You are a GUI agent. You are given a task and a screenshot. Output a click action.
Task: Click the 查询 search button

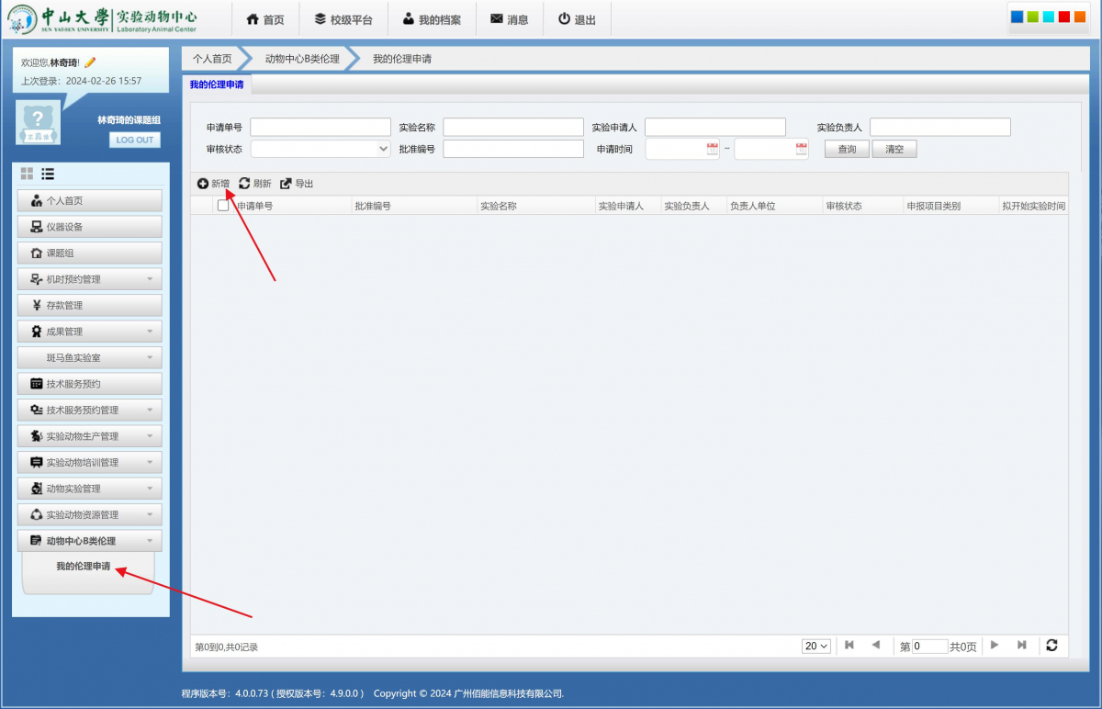pos(847,149)
